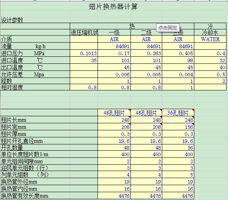Image resolution: width=228 pixels, height=200 pixels.
Task: Click column unit count value 5
Action: point(178,175)
